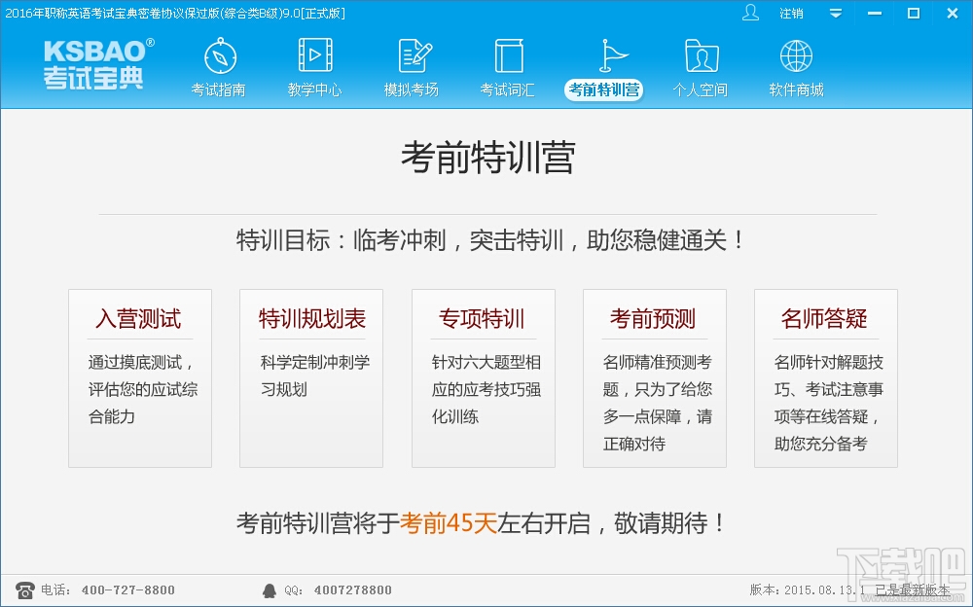Click 通过摸底测试 description text
The height and width of the screenshot is (607, 973).
click(x=143, y=389)
